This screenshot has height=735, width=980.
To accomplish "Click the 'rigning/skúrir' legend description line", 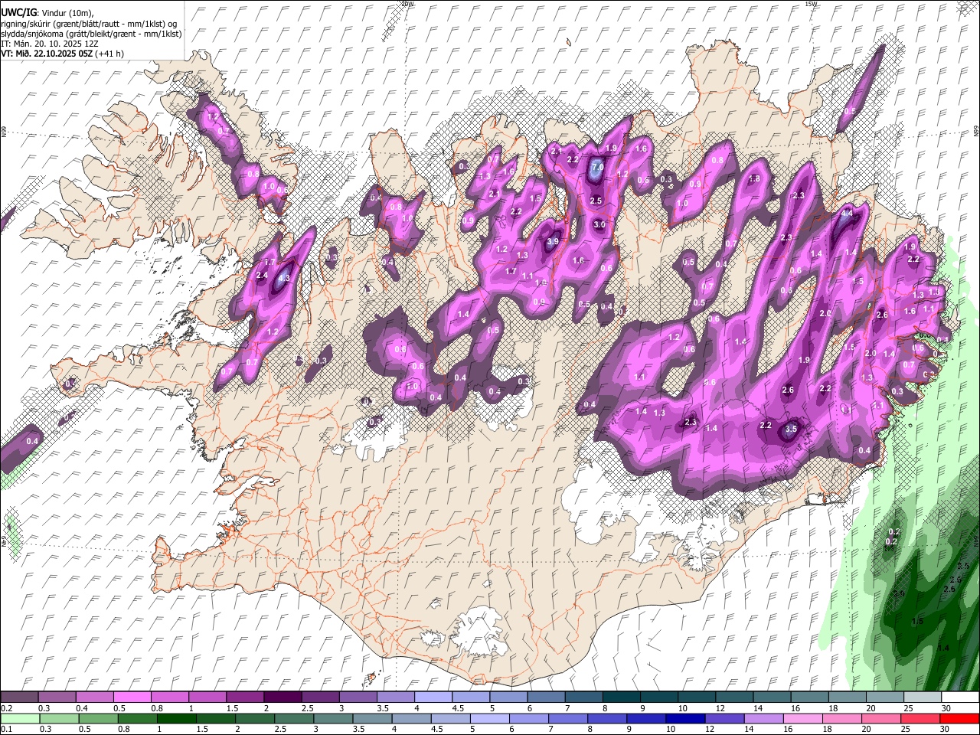I will pos(88,24).
